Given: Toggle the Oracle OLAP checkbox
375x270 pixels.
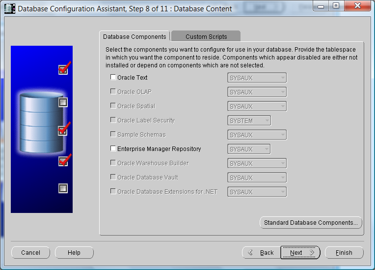Looking at the screenshot, I should click(113, 91).
